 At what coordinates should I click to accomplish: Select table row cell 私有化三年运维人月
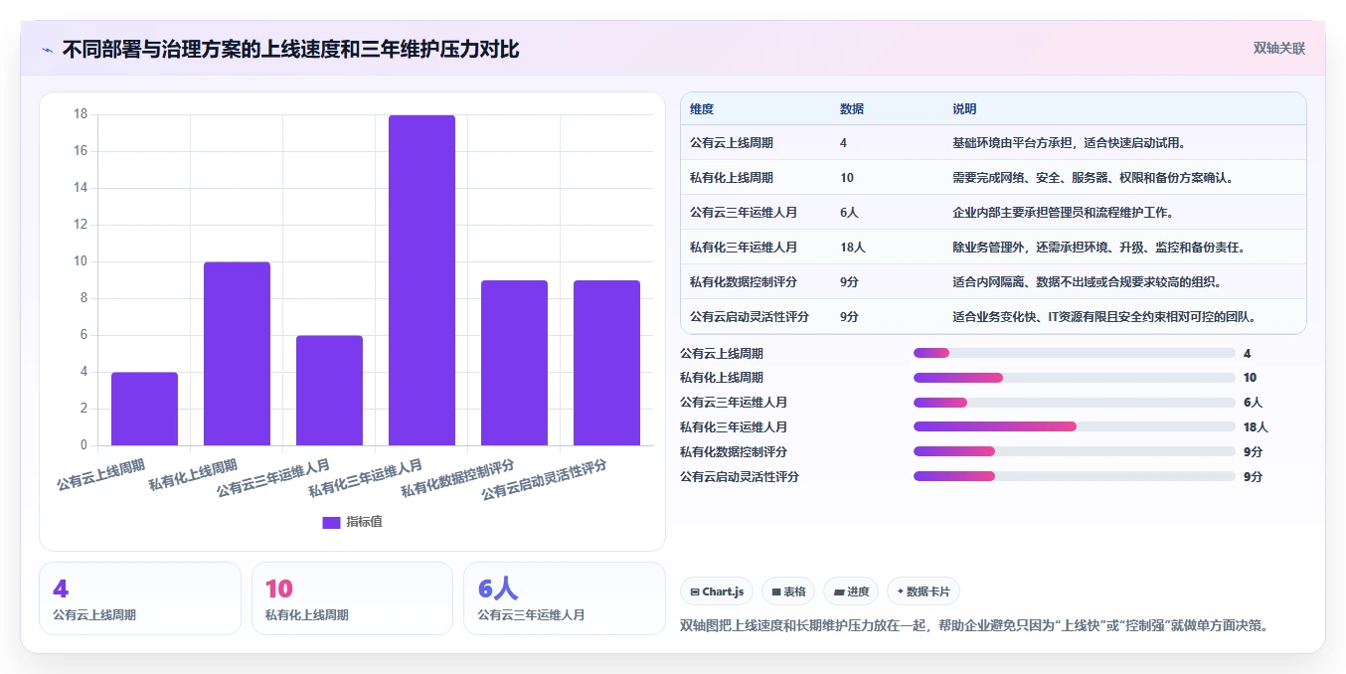744,248
